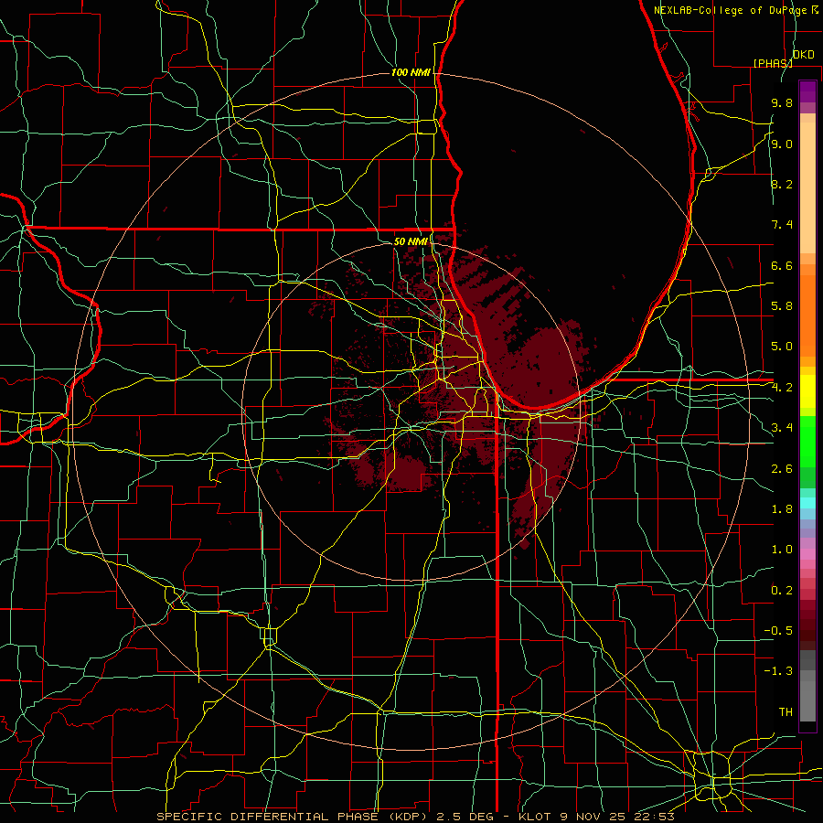Click the 5.8 scale value
Viewport: 823px width, 823px height.
782,306
